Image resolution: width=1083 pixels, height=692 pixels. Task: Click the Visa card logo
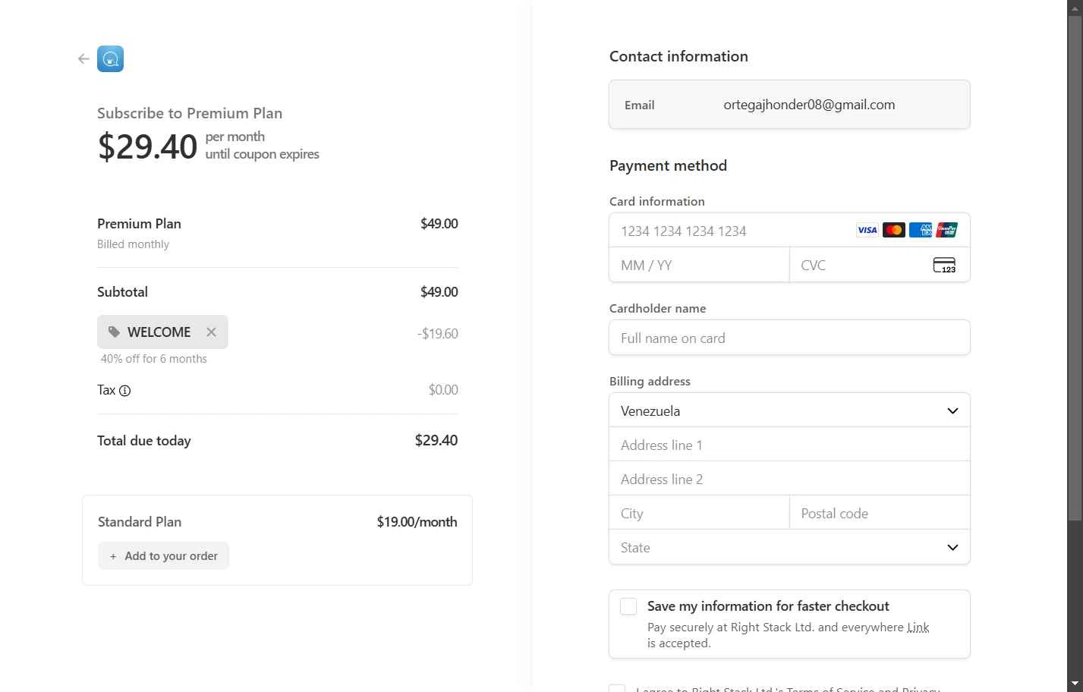point(867,230)
